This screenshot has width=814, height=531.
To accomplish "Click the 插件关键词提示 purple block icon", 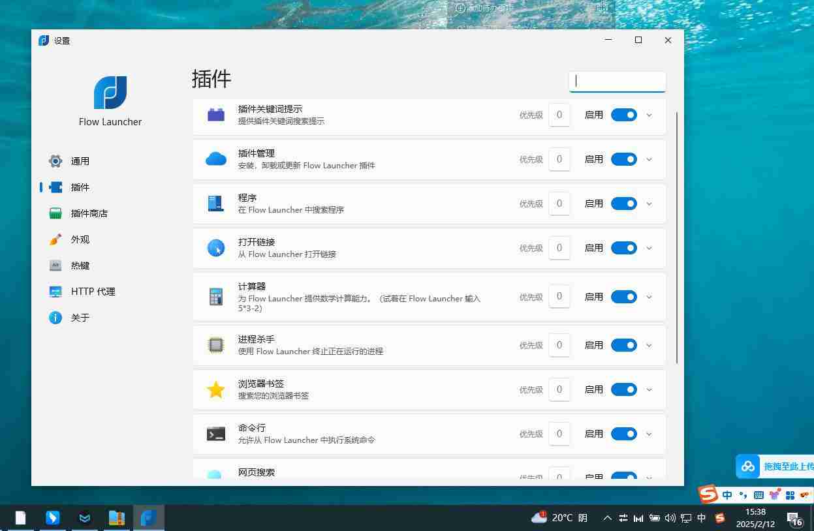I will (x=215, y=115).
